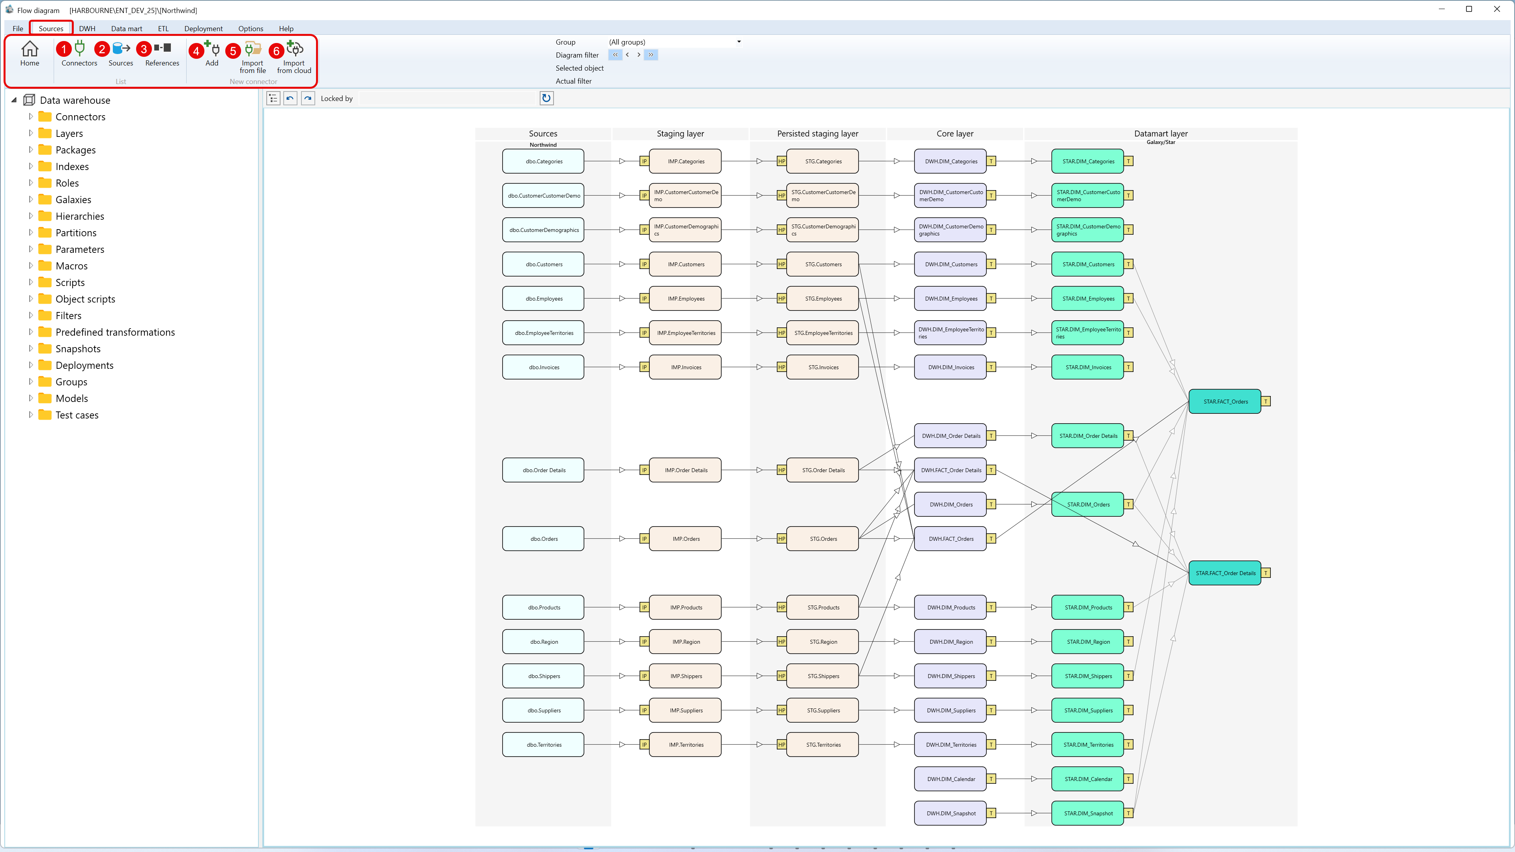The width and height of the screenshot is (1515, 852).
Task: Select the STAR.DIM_Calendar node
Action: click(x=1087, y=779)
